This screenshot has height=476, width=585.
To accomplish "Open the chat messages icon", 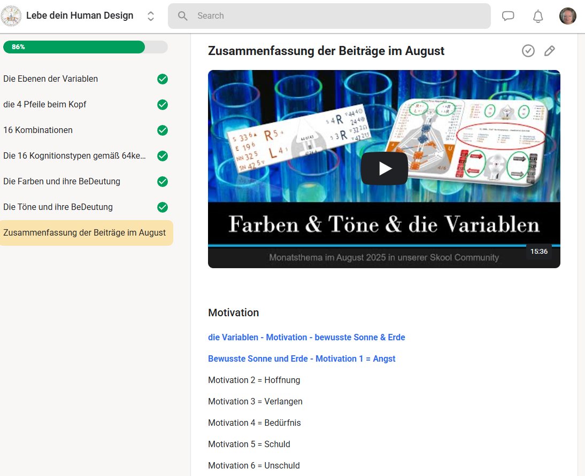I will pos(508,16).
